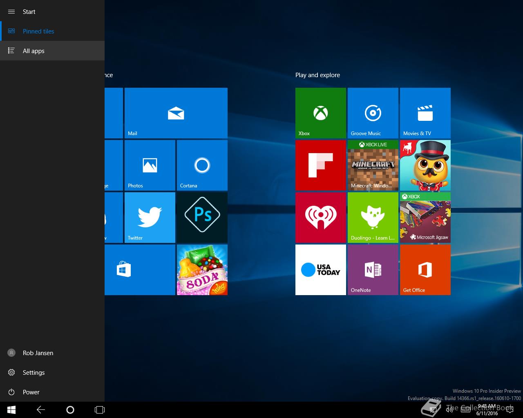Open Cortana from the taskbar circle

(x=70, y=410)
